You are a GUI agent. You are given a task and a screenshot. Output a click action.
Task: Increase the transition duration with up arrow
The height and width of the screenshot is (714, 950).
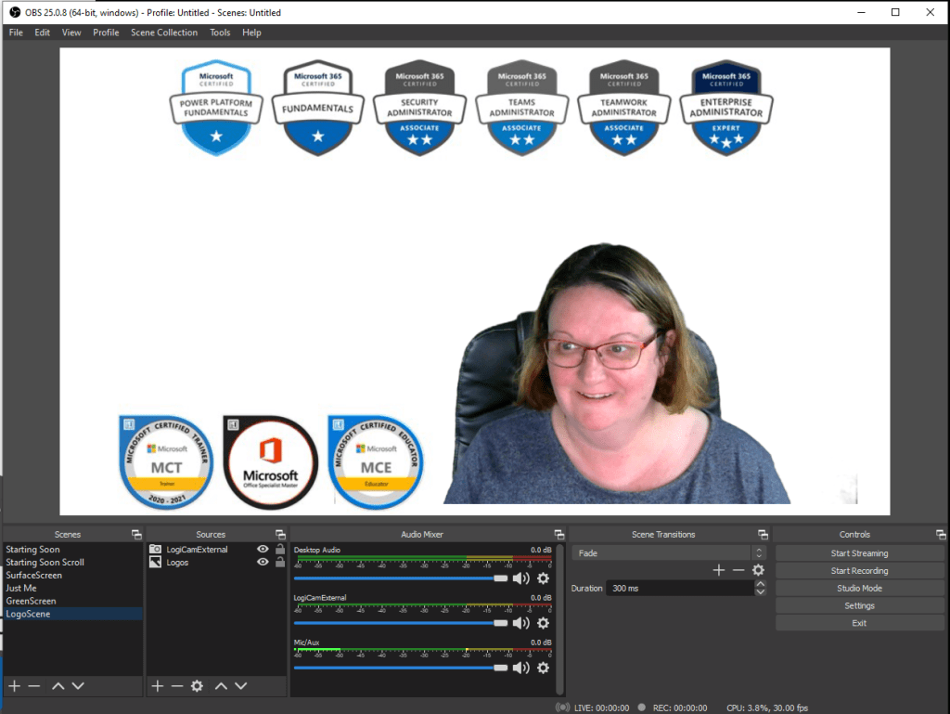(761, 584)
